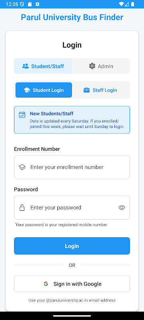Screen dimensions: 144x320
Task: Focus the enrollment number input field
Action: [72, 167]
